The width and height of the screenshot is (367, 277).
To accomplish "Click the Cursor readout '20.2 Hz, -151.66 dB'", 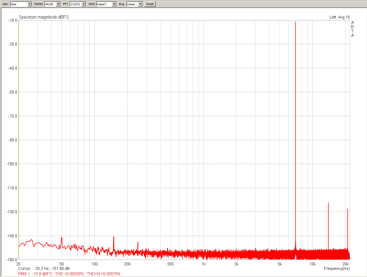I will click(52, 269).
